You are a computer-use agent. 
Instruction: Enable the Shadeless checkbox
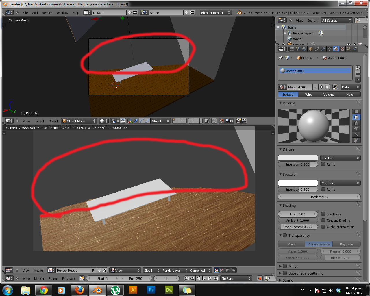pos(323,214)
